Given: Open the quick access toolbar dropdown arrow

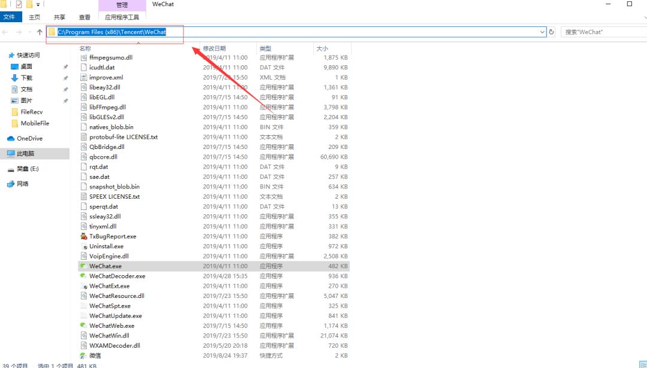Looking at the screenshot, I should pyautogui.click(x=38, y=5).
